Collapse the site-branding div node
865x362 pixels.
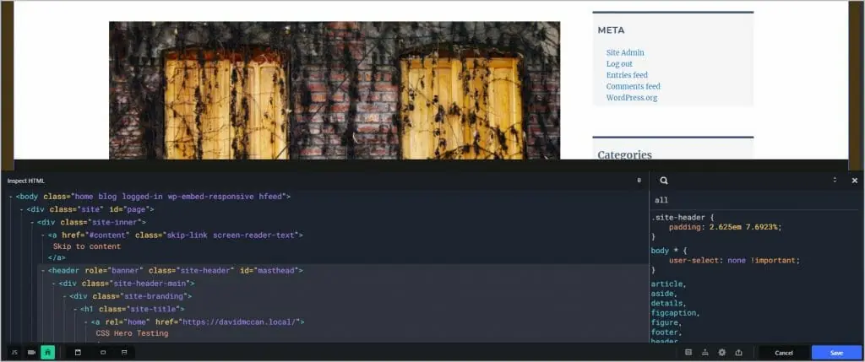64,296
